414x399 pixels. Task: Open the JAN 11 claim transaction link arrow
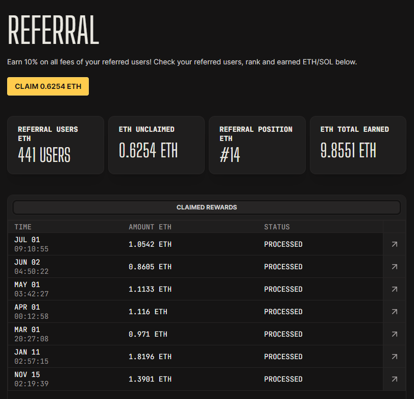click(395, 357)
